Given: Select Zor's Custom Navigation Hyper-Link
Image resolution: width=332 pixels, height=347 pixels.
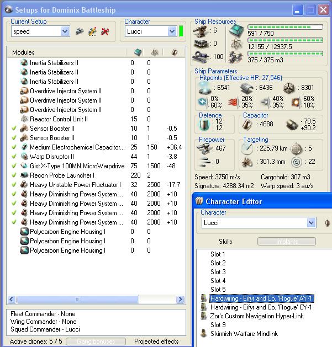Looking at the screenshot, I should pos(257,316).
